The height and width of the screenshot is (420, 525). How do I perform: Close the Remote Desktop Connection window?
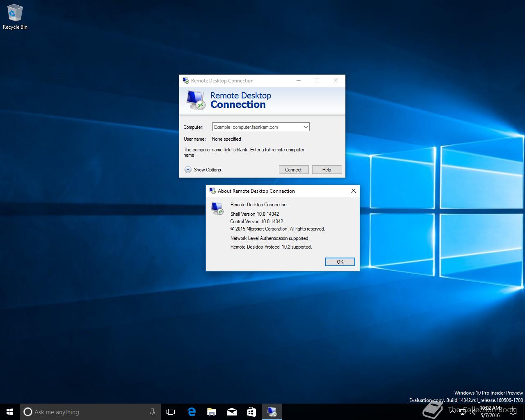point(336,80)
